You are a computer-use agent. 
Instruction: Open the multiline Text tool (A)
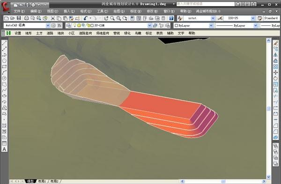4,149
